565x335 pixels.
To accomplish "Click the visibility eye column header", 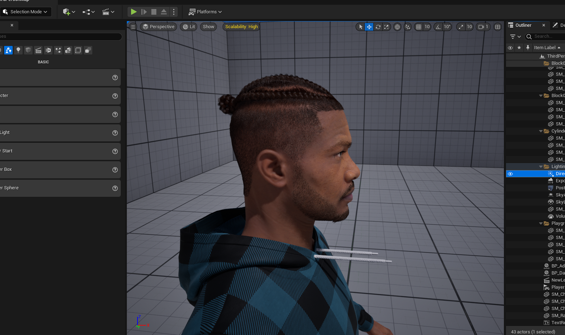I will pyautogui.click(x=510, y=48).
